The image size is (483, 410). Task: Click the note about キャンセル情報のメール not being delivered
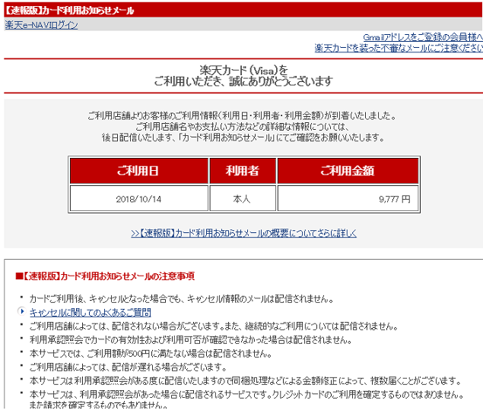click(x=182, y=298)
